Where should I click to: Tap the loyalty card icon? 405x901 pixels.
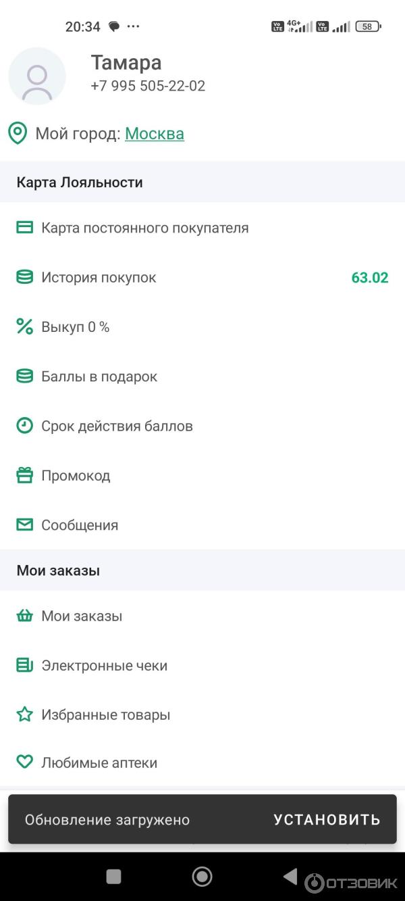pyautogui.click(x=25, y=228)
